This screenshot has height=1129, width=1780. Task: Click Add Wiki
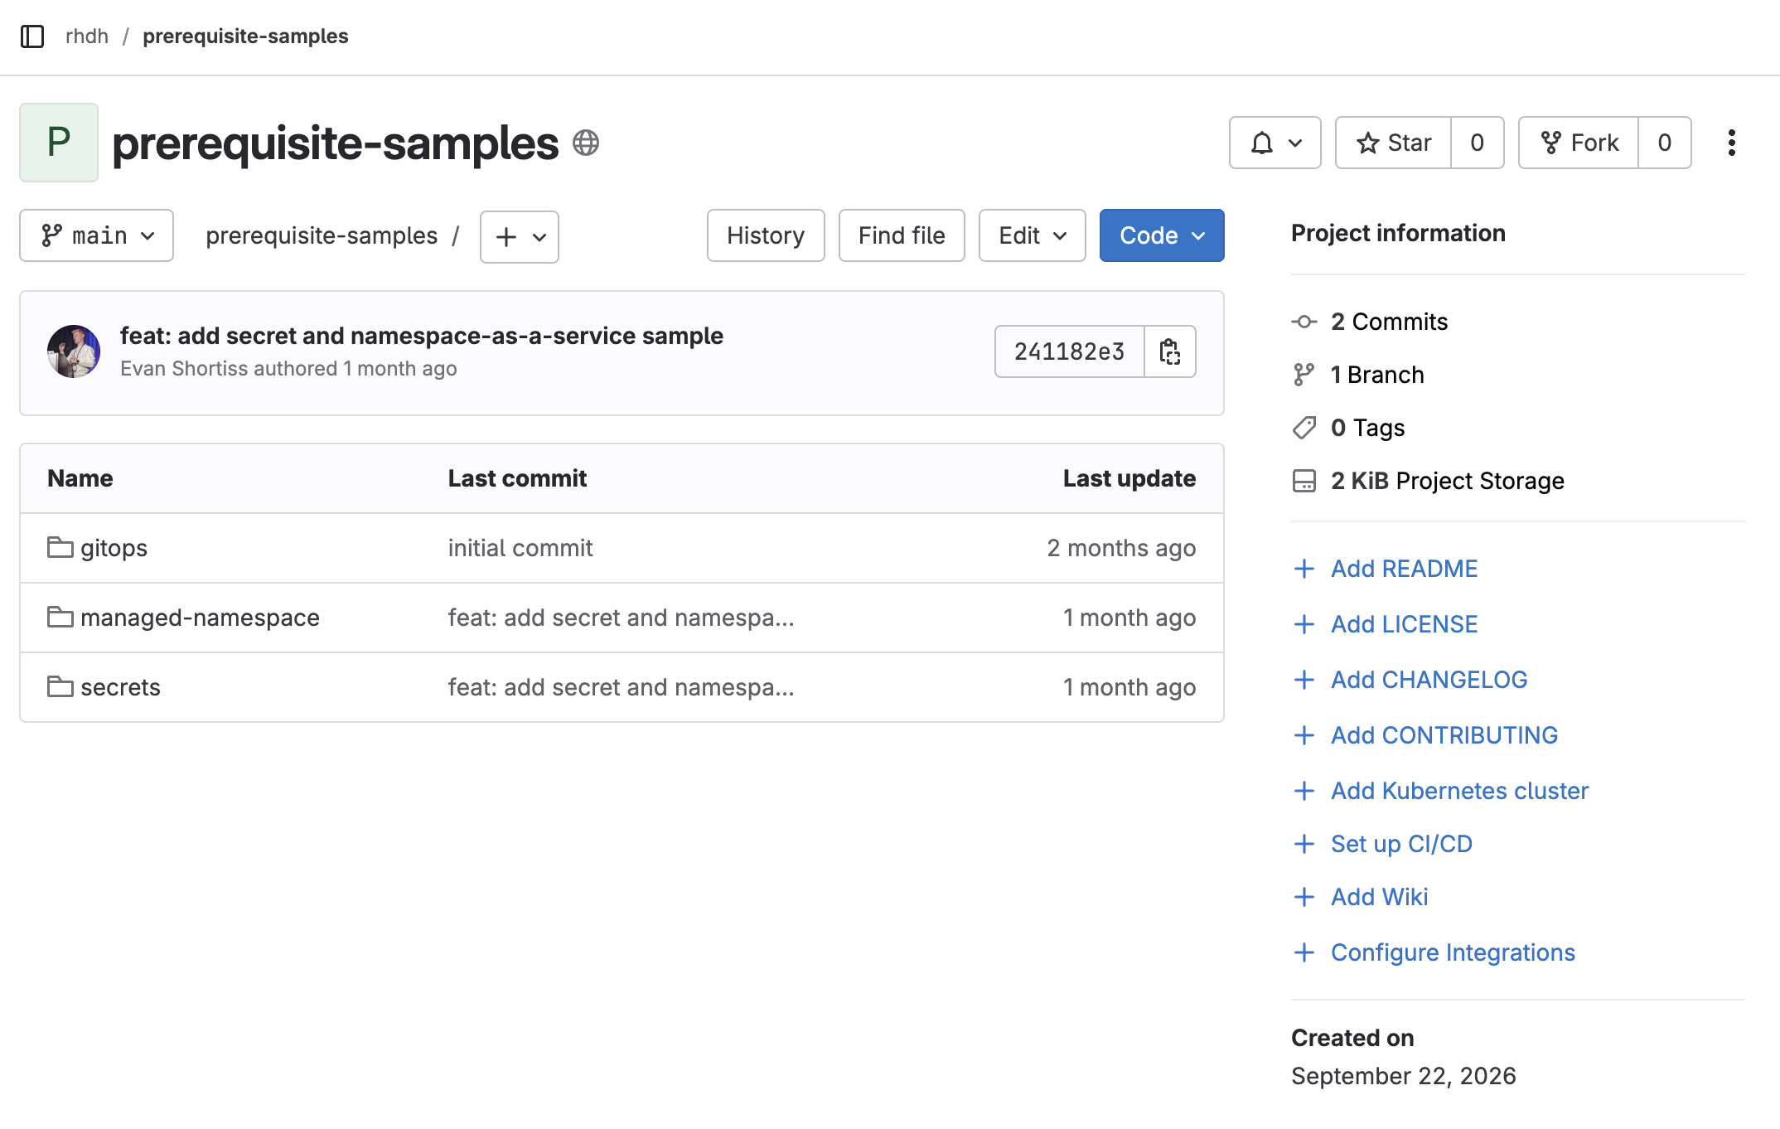tap(1379, 897)
